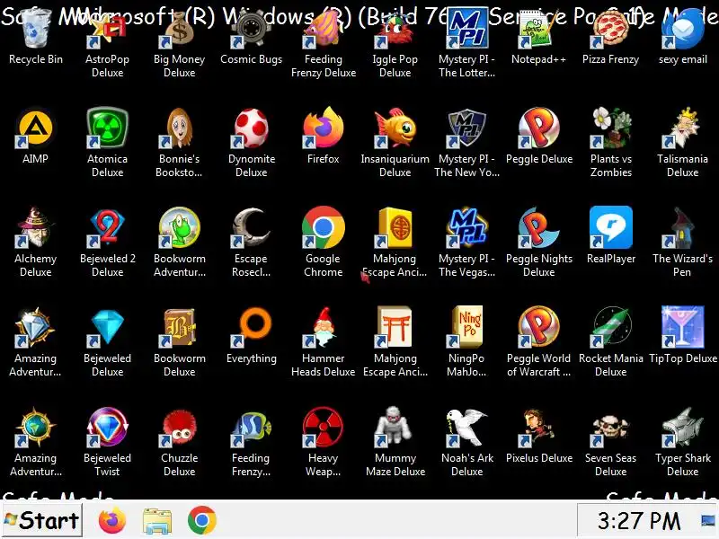Launch TipTop Deluxe cocktail icon

683,327
